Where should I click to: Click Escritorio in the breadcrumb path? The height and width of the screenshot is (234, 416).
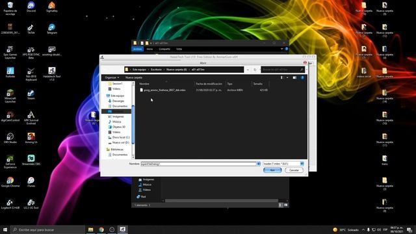tap(156, 70)
